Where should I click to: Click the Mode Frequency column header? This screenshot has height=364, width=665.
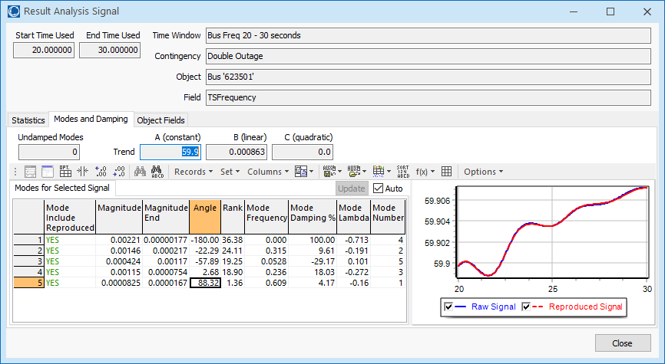[266, 218]
